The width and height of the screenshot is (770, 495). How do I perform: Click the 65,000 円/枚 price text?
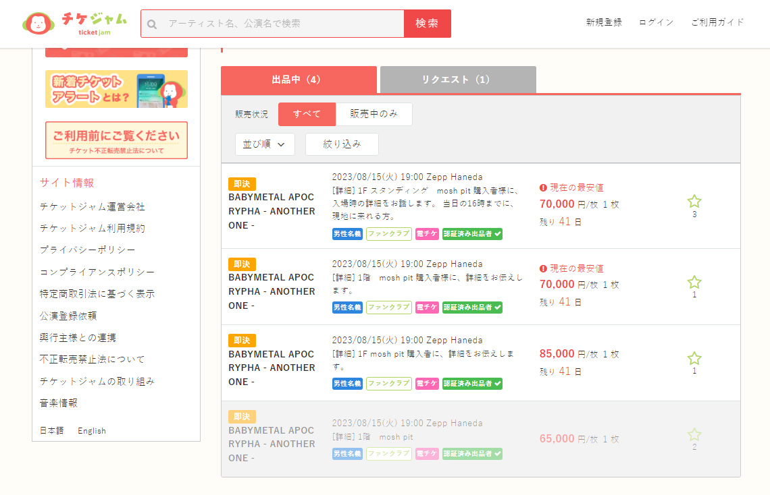pos(569,438)
